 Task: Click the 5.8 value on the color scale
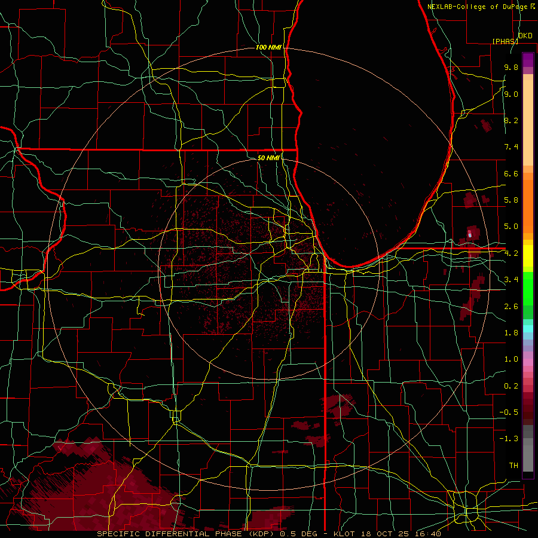[511, 200]
